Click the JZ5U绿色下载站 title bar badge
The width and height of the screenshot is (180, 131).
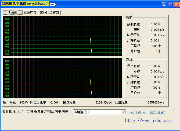[x=25, y=4]
